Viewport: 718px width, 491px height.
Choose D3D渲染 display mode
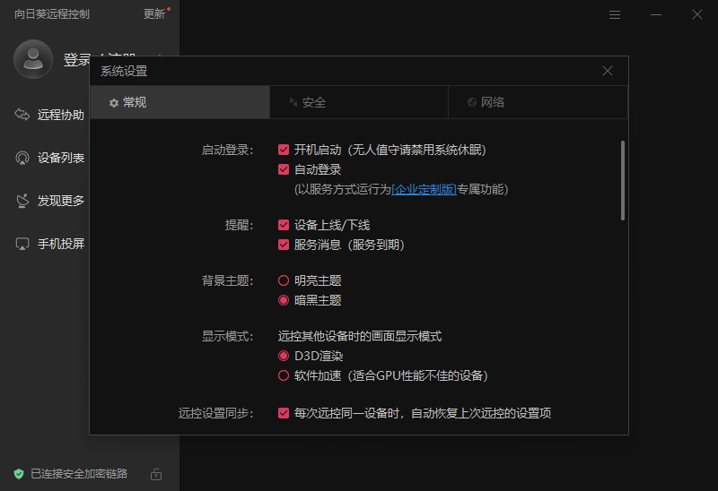pyautogui.click(x=284, y=356)
